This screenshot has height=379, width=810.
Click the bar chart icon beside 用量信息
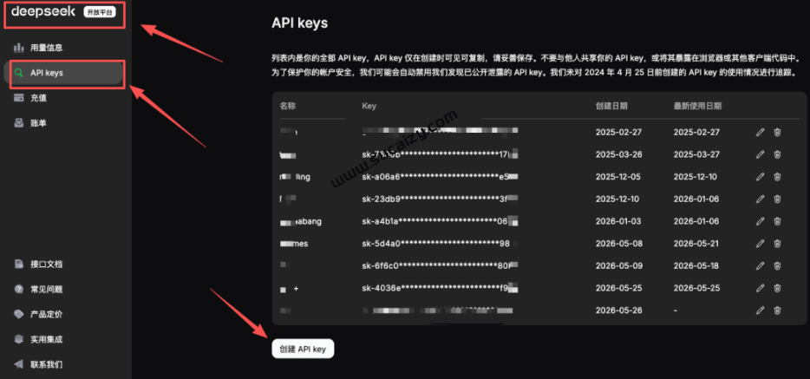(19, 48)
